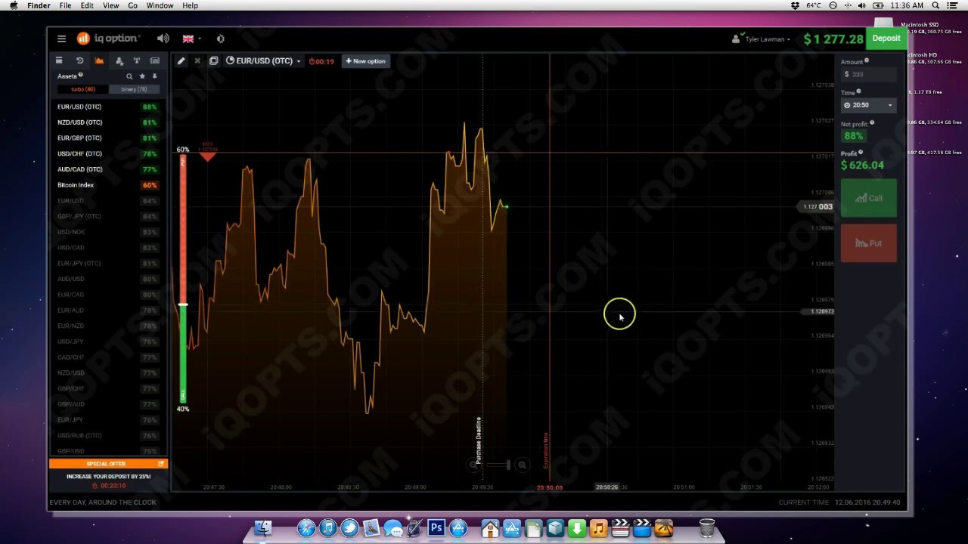
Task: Select AUD/CAD (OTC) asset row
Action: click(x=107, y=169)
